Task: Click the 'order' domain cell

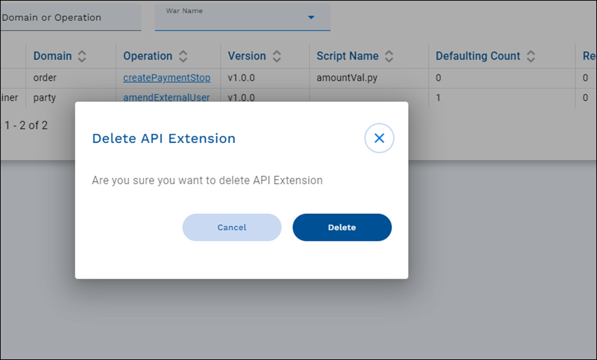Action: [x=45, y=78]
